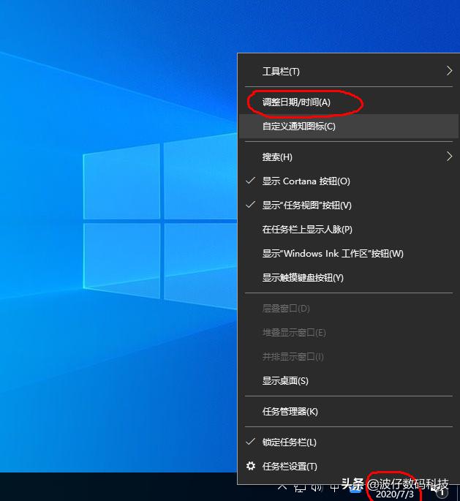460x501 pixels.
Task: Open 任务管理器(K) from the menu
Action: point(348,412)
